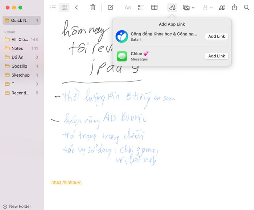The image size is (254, 210).
Task: Toggle the Add App Link toolbar button
Action: (172, 8)
